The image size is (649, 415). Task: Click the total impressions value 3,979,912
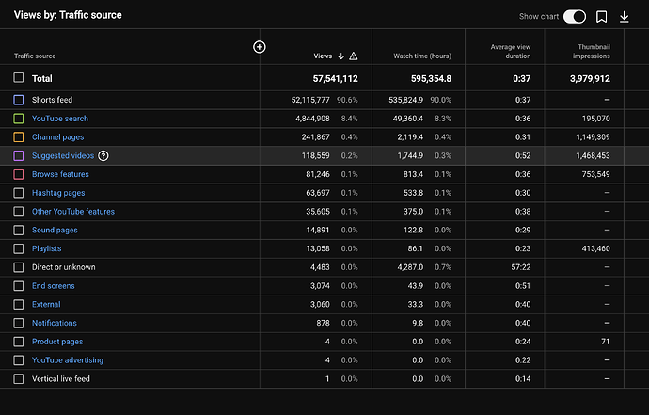(590, 79)
